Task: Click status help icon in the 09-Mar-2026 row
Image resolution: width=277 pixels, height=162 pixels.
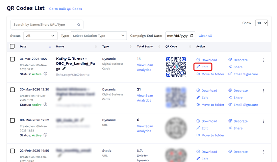Action: coord(45,135)
